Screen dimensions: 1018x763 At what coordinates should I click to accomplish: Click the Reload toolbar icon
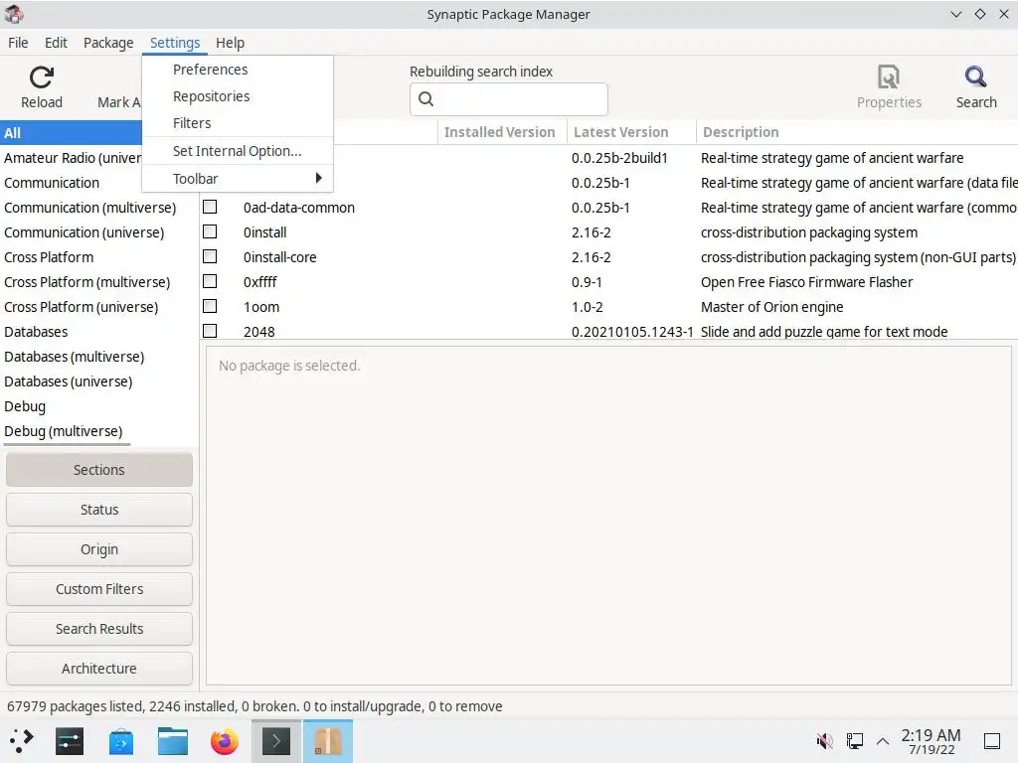pos(42,77)
